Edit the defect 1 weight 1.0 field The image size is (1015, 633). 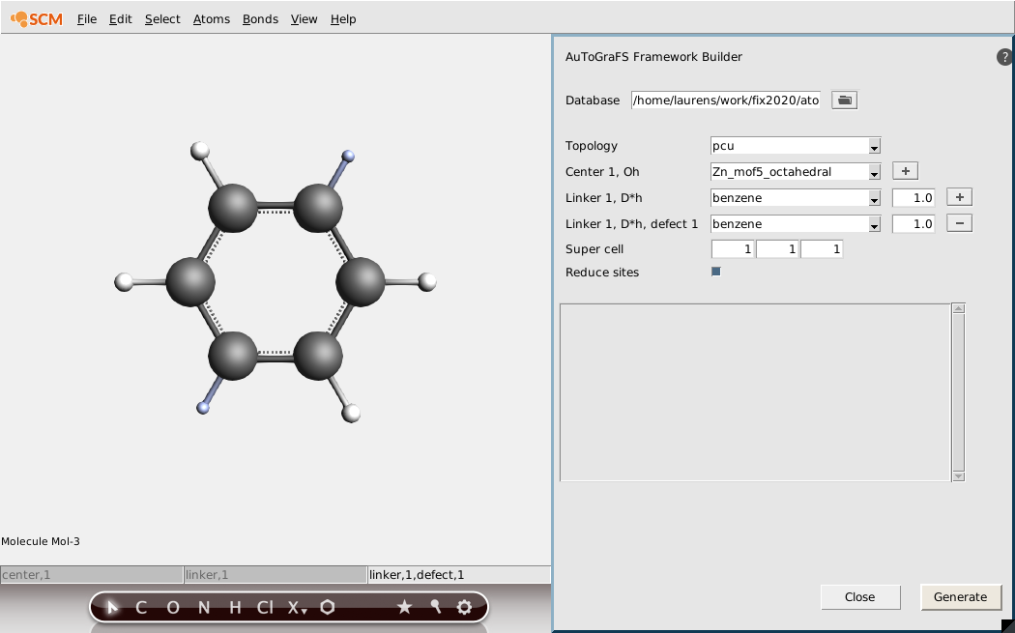click(x=913, y=224)
